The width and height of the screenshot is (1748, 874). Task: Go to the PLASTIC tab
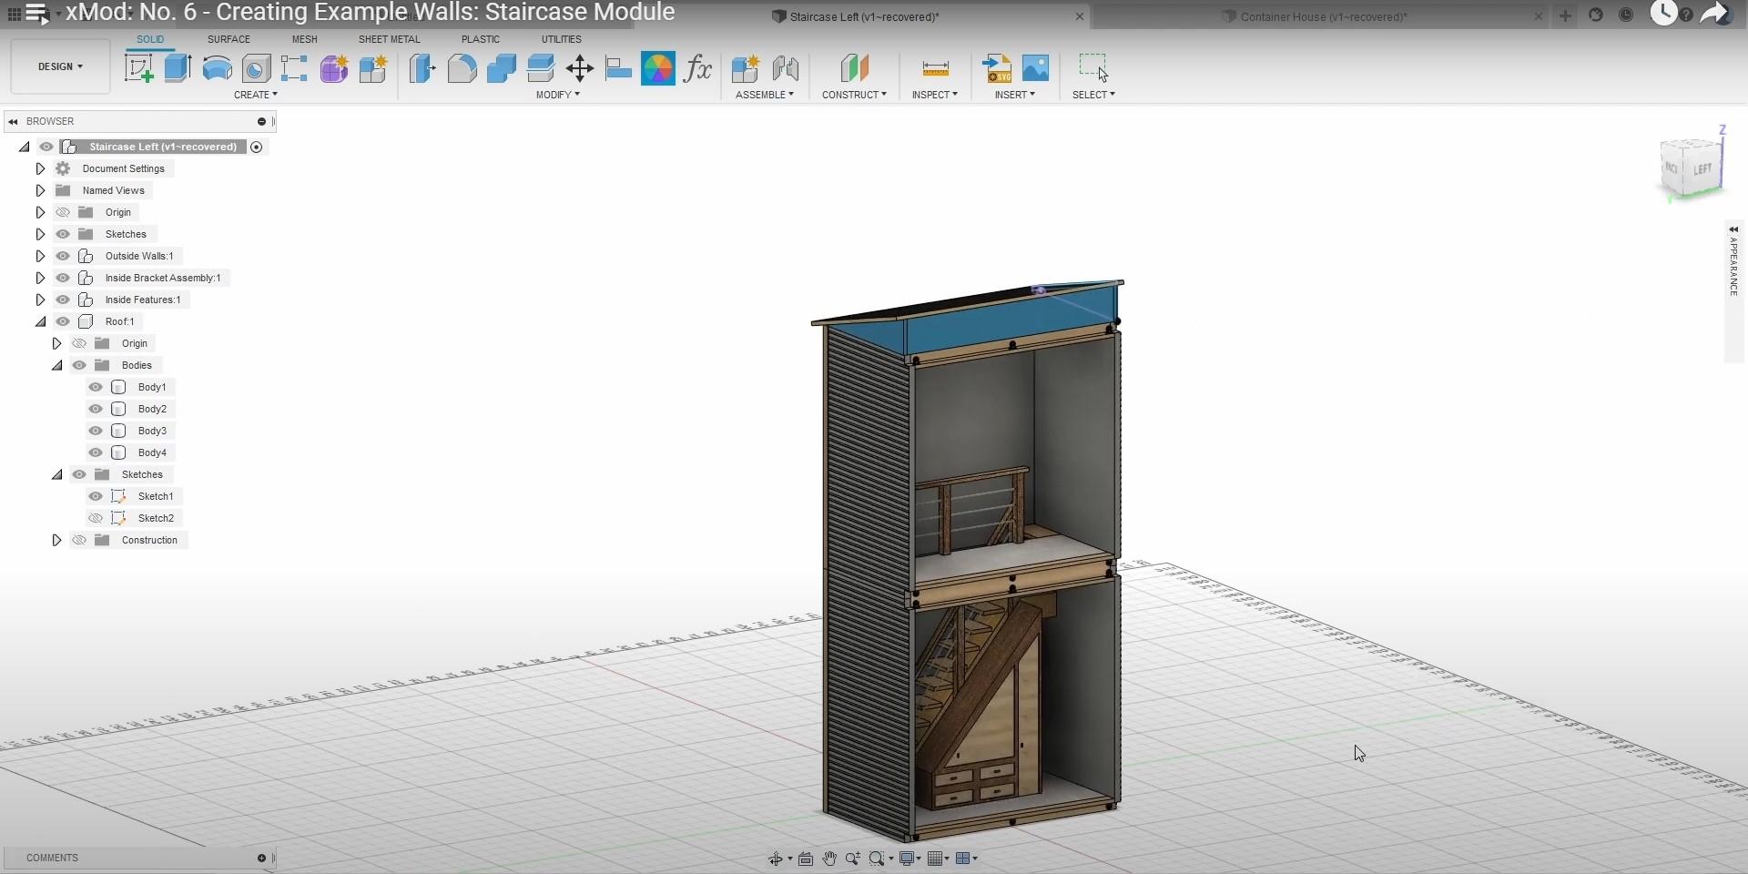(480, 39)
